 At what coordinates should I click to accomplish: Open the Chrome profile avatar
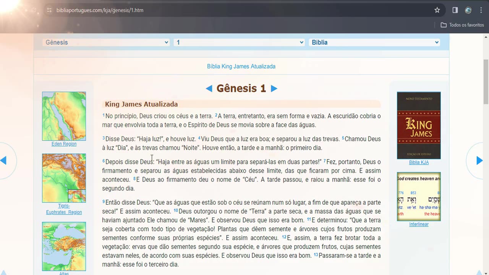coord(468,10)
